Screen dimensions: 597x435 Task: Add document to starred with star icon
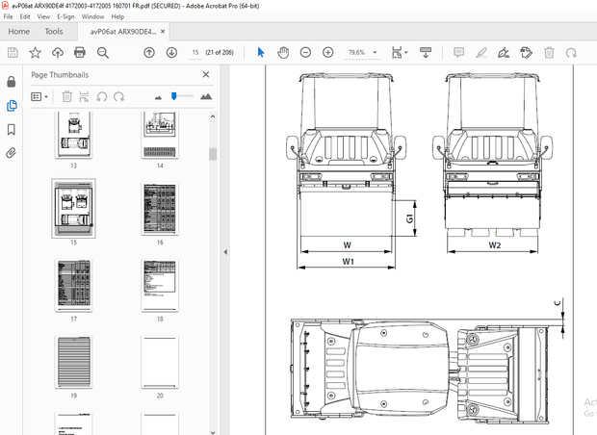point(35,53)
